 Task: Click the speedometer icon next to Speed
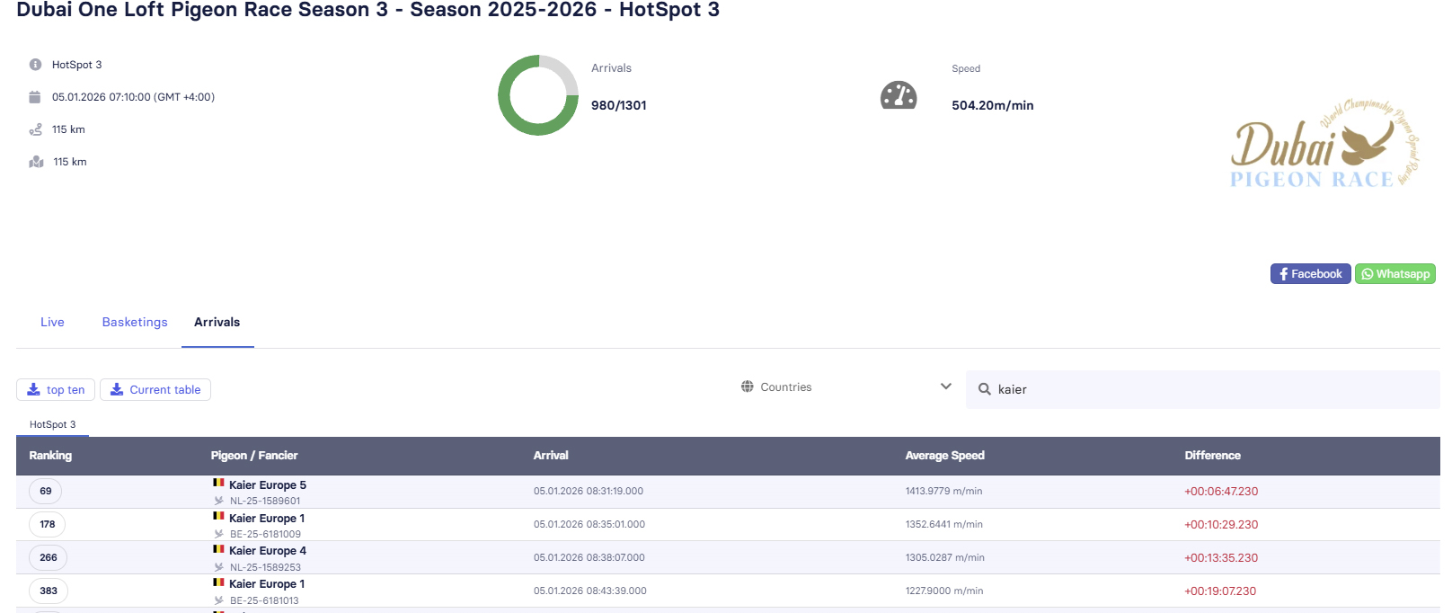click(898, 95)
